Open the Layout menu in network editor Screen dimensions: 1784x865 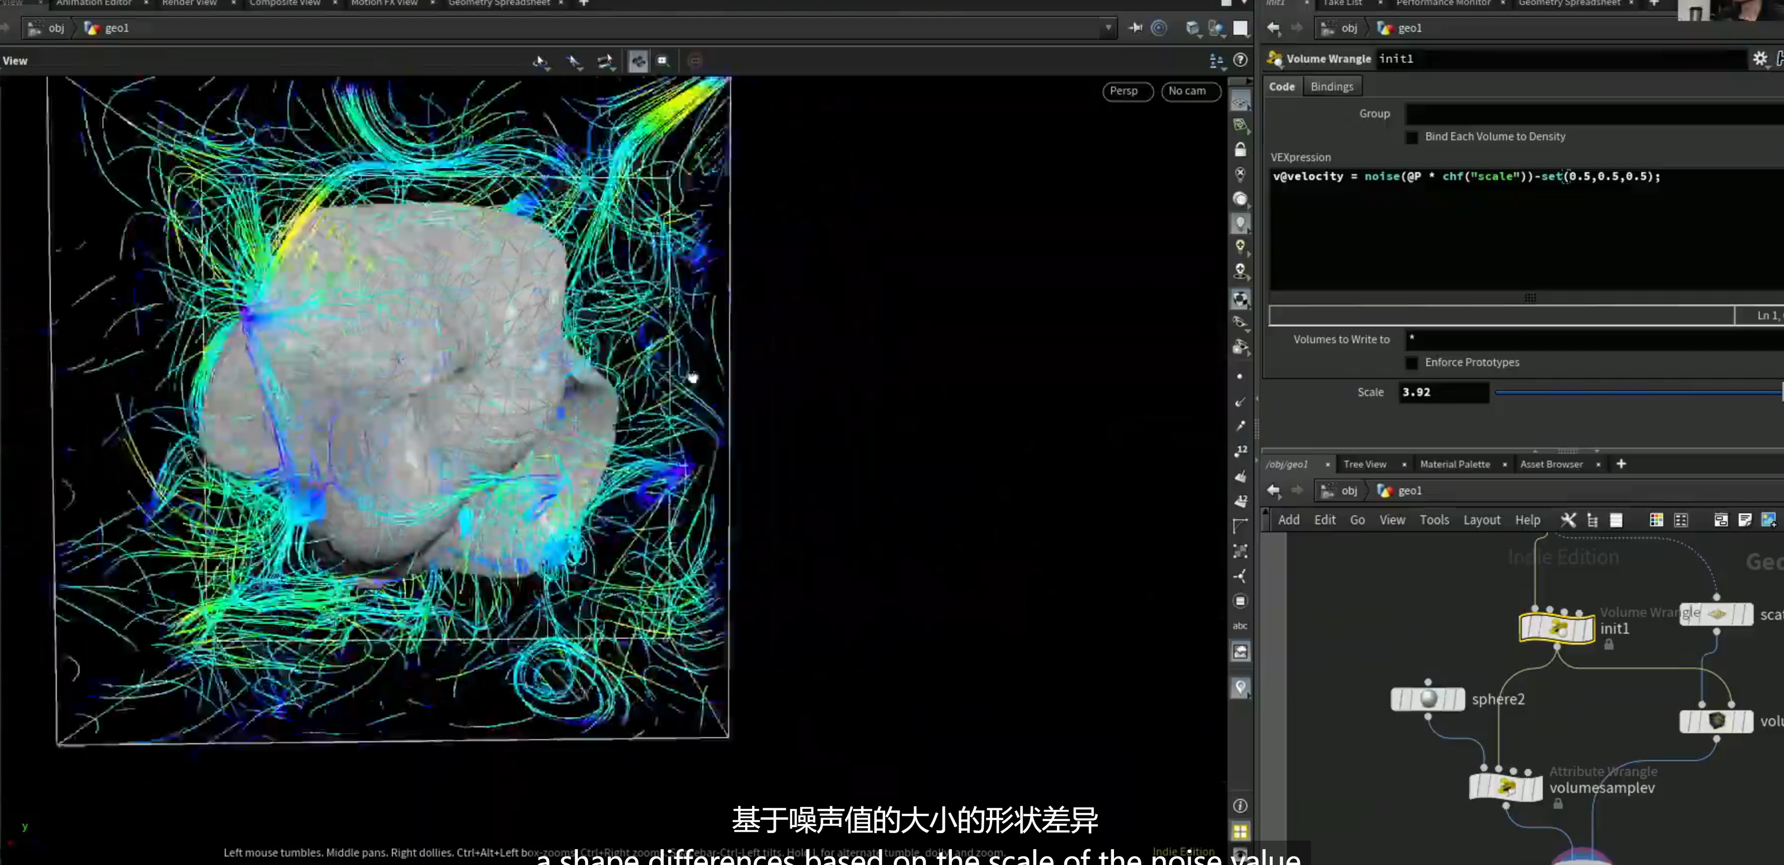click(1481, 520)
